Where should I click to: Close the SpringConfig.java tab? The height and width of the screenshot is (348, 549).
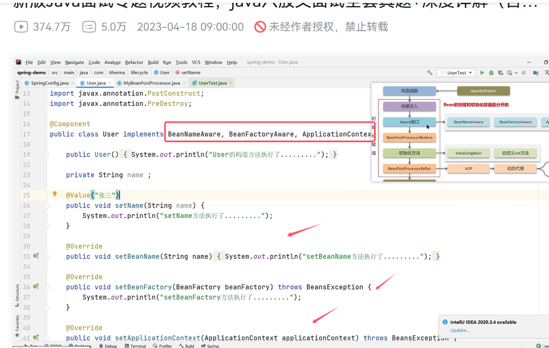72,83
